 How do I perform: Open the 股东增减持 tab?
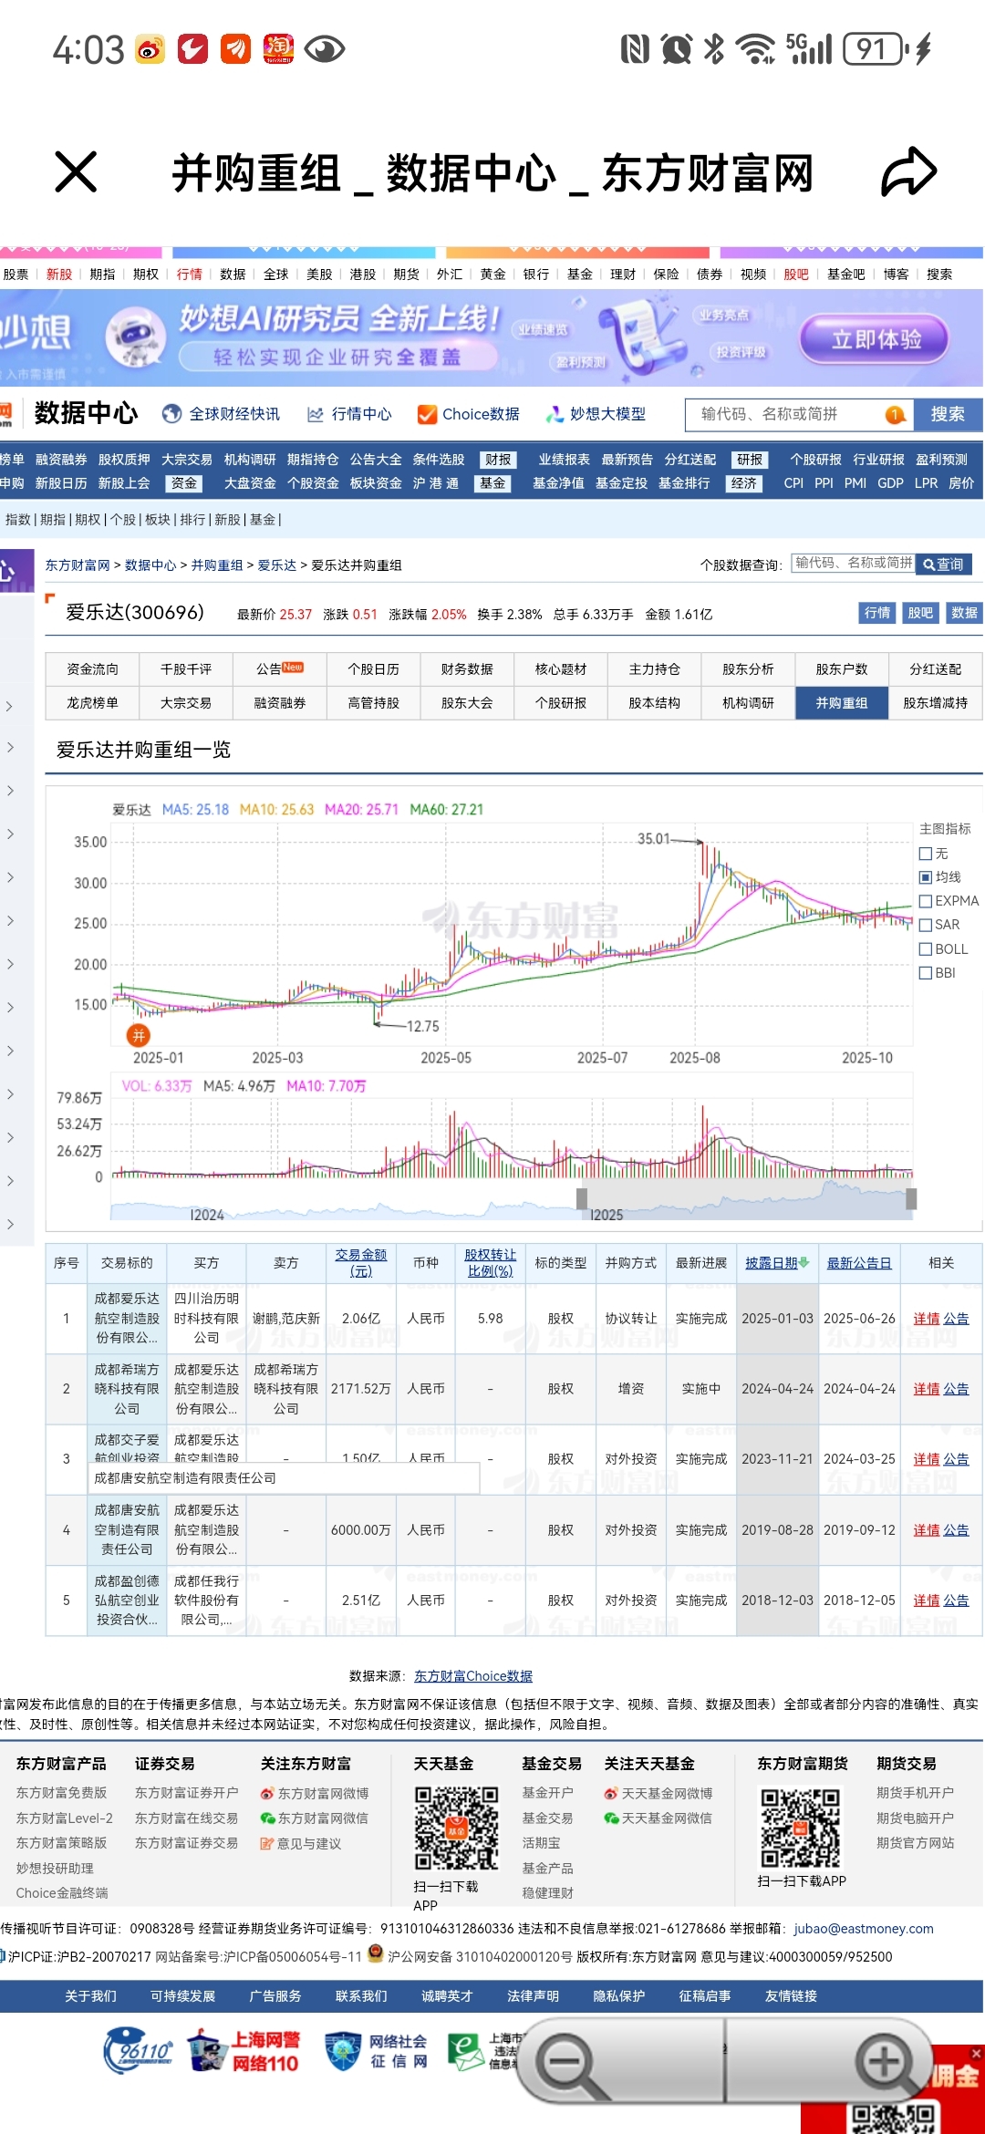pos(935,703)
